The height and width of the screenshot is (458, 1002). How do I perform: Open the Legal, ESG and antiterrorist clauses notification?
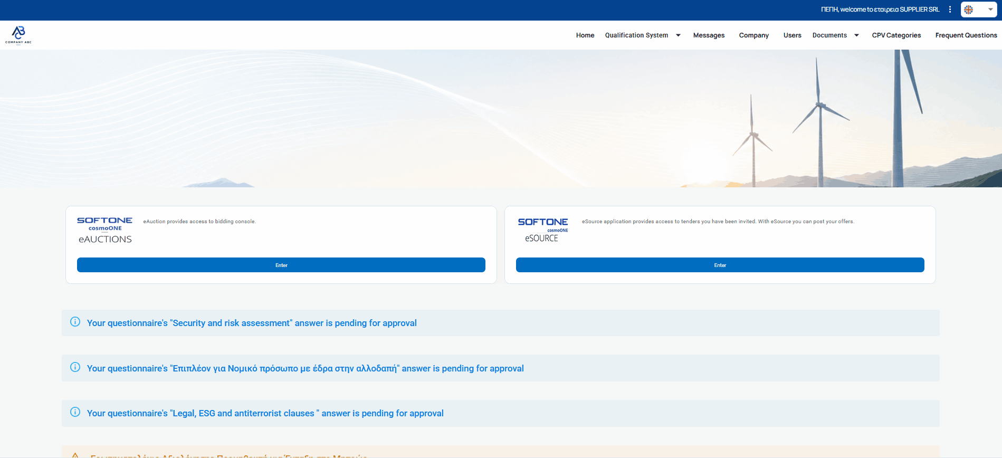pyautogui.click(x=501, y=413)
